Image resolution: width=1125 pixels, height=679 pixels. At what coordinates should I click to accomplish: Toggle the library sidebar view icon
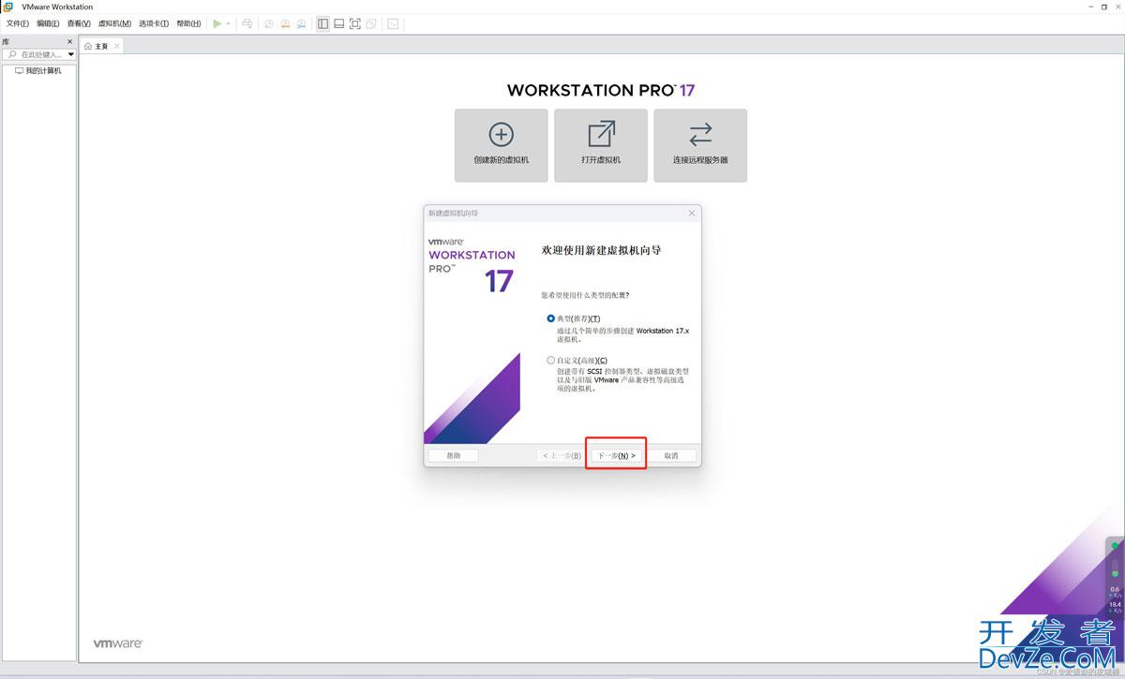pos(322,23)
